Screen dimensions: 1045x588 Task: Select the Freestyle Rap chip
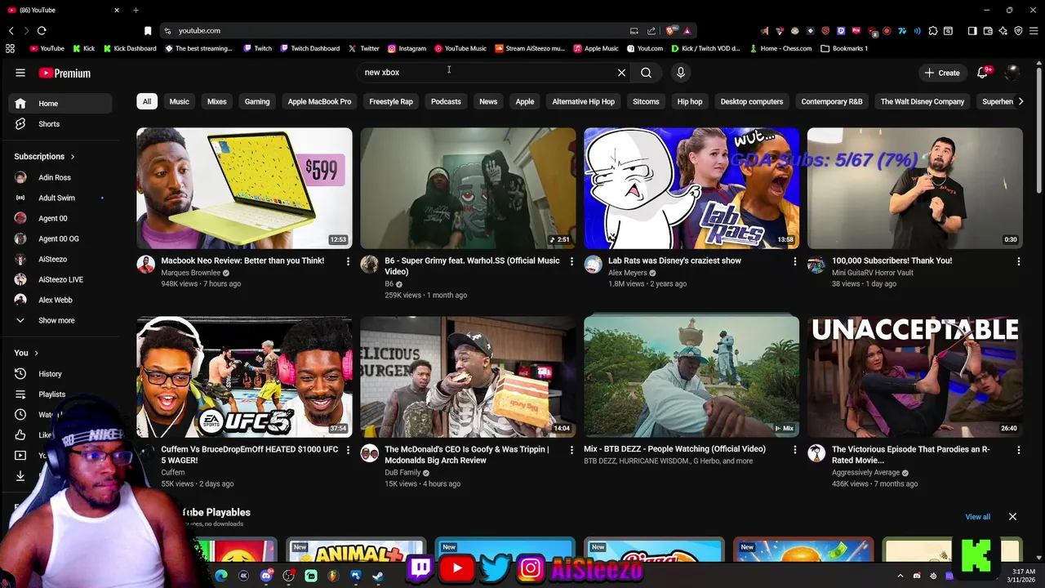click(x=391, y=101)
